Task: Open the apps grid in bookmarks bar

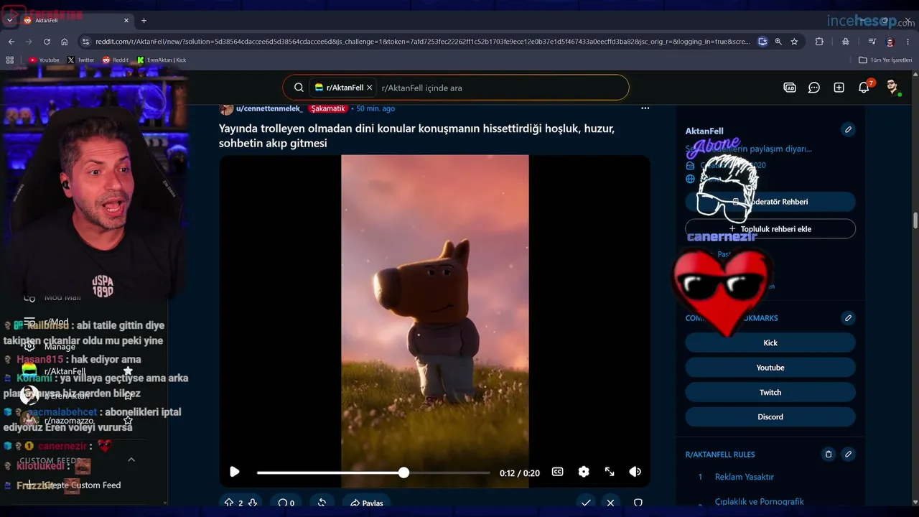Action: click(x=10, y=60)
